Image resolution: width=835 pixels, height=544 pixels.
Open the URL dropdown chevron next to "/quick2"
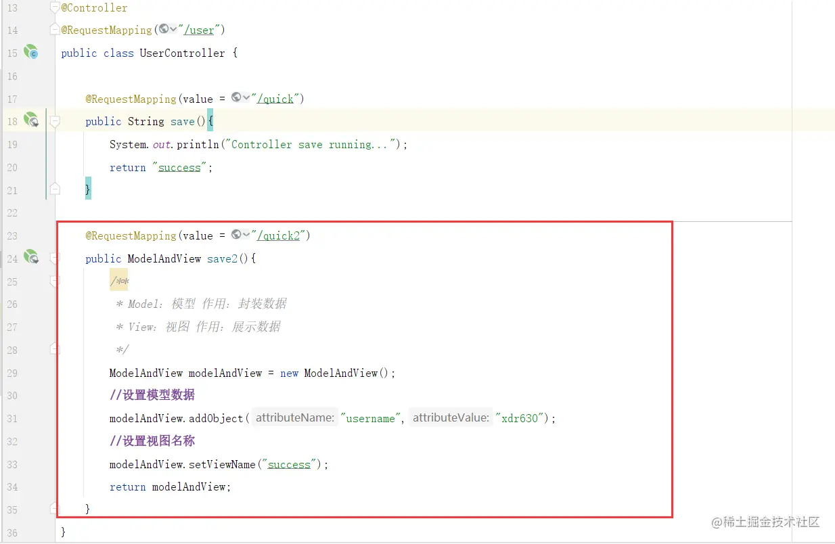point(246,235)
